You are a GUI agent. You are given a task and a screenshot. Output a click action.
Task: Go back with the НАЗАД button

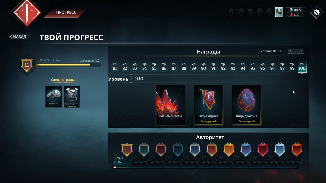click(x=19, y=37)
